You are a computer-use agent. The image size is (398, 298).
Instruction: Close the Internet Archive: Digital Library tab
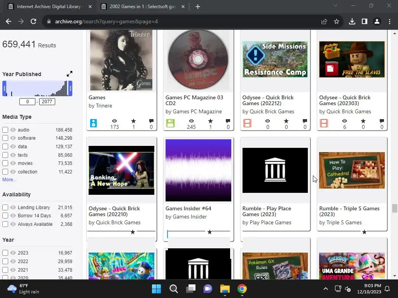pos(90,7)
